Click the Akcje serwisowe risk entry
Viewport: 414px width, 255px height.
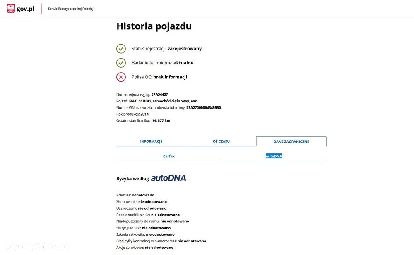[145, 248]
